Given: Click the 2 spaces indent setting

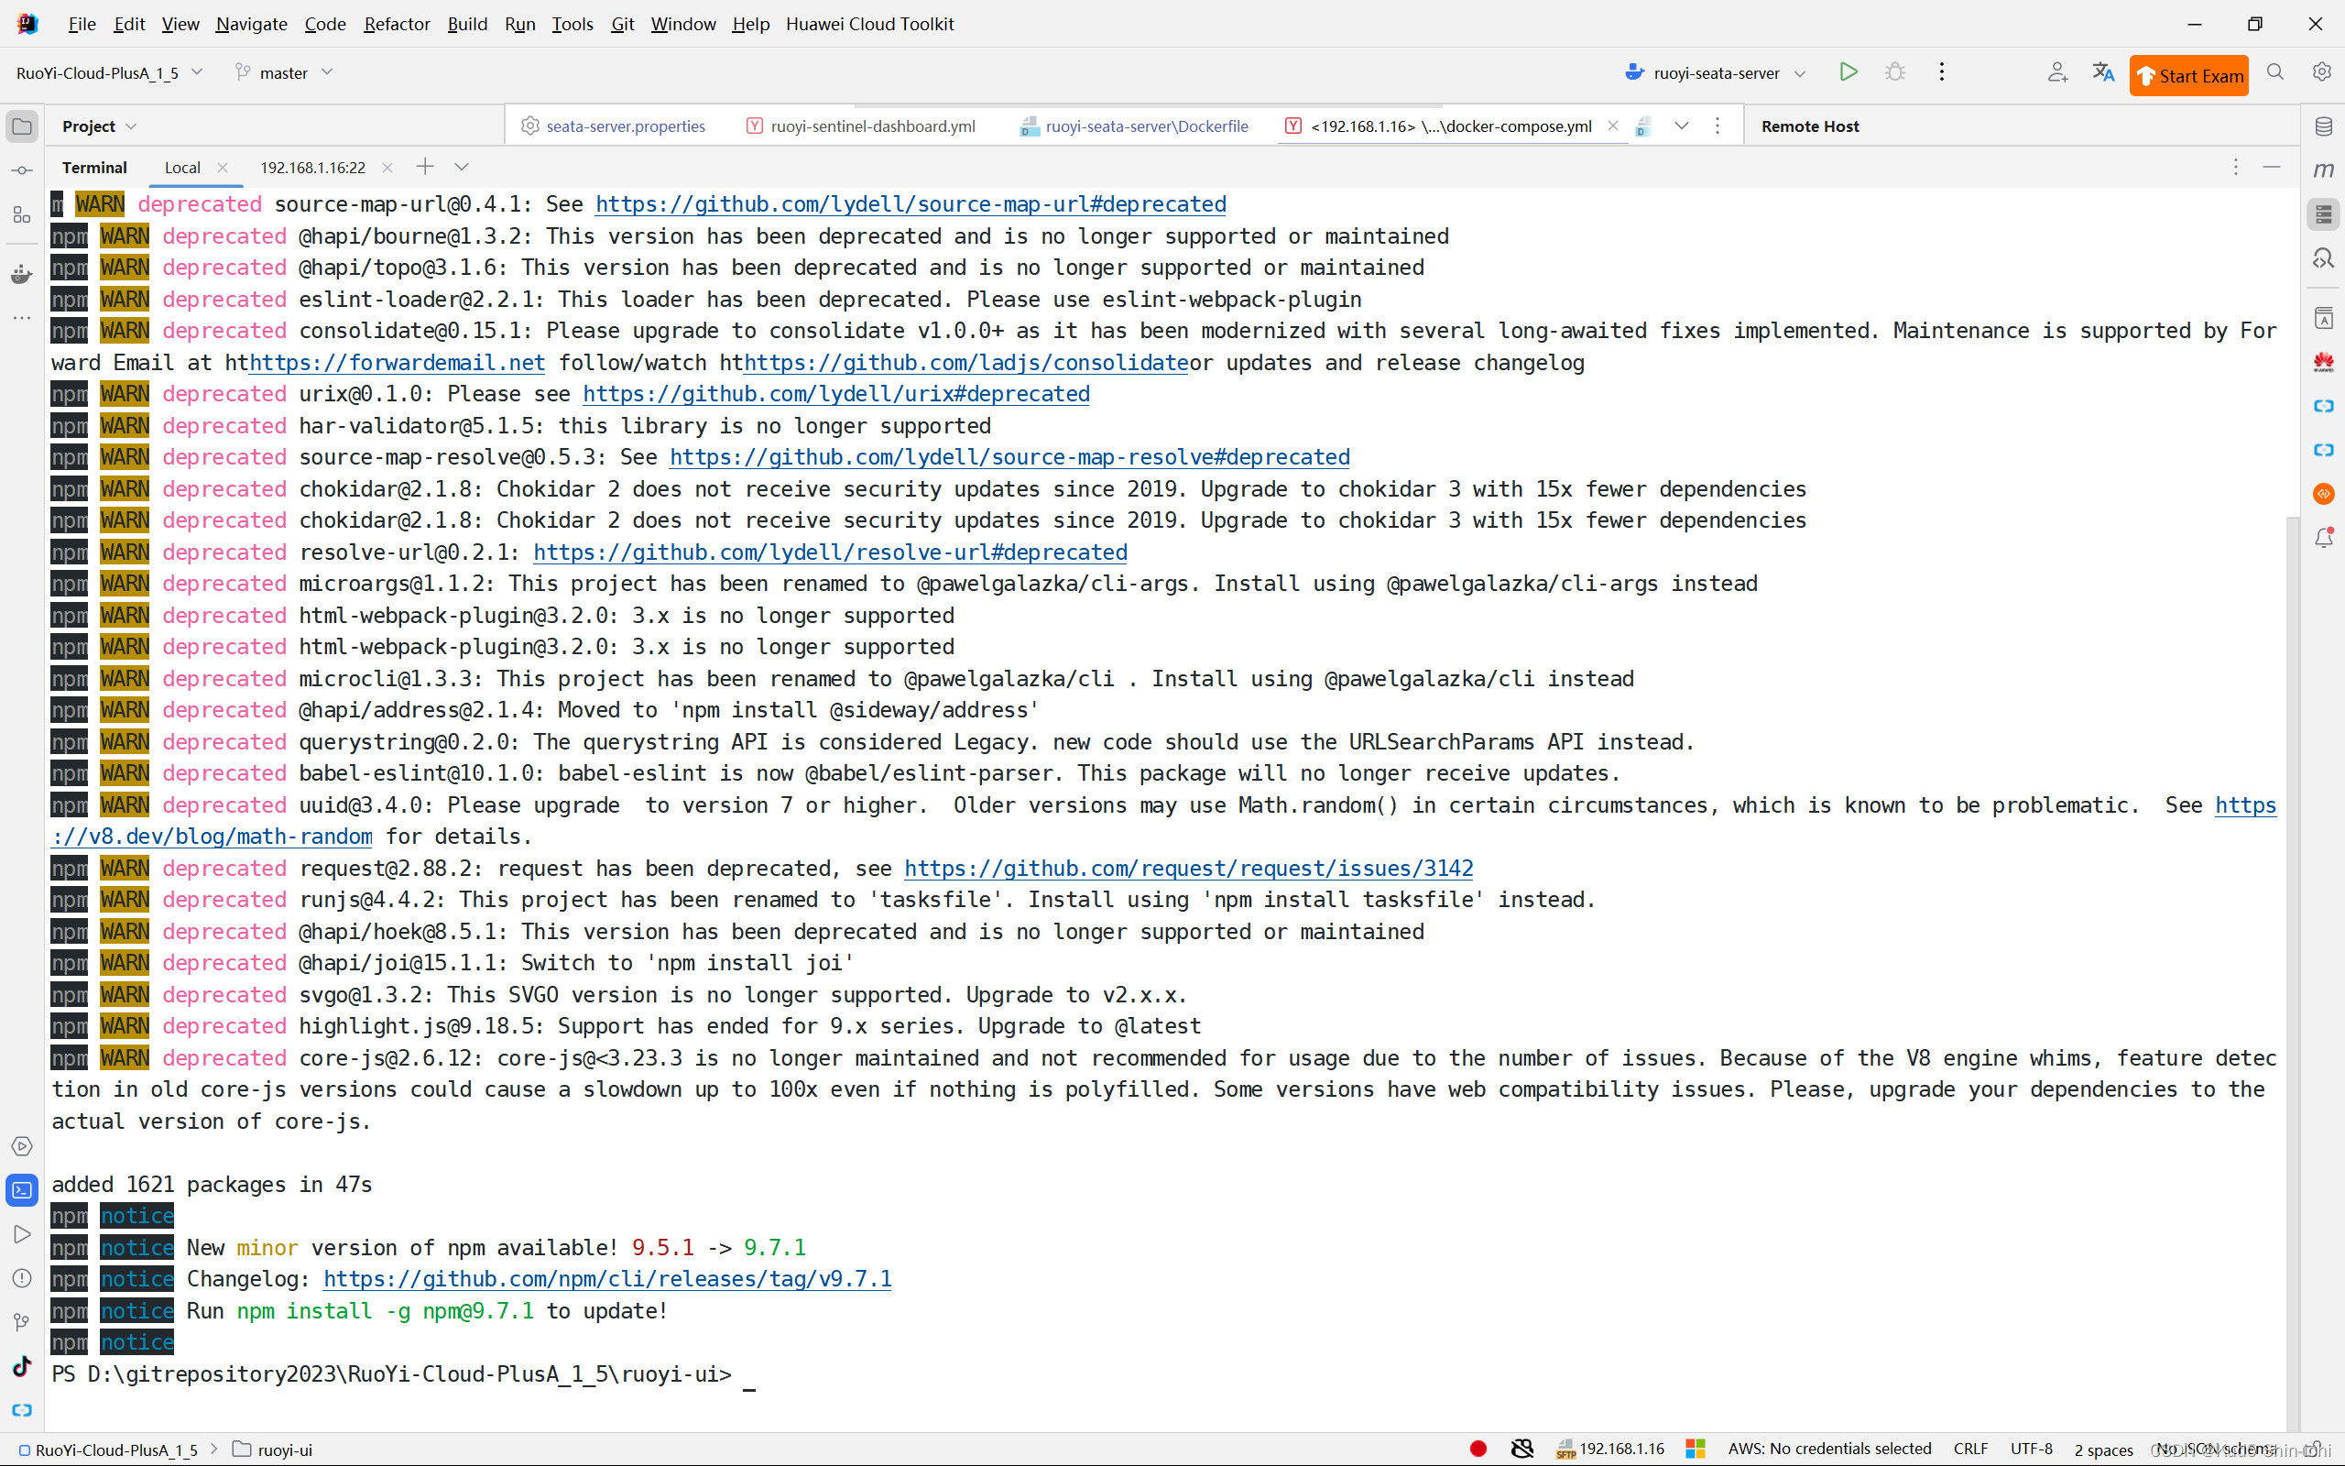Looking at the screenshot, I should [2103, 1450].
